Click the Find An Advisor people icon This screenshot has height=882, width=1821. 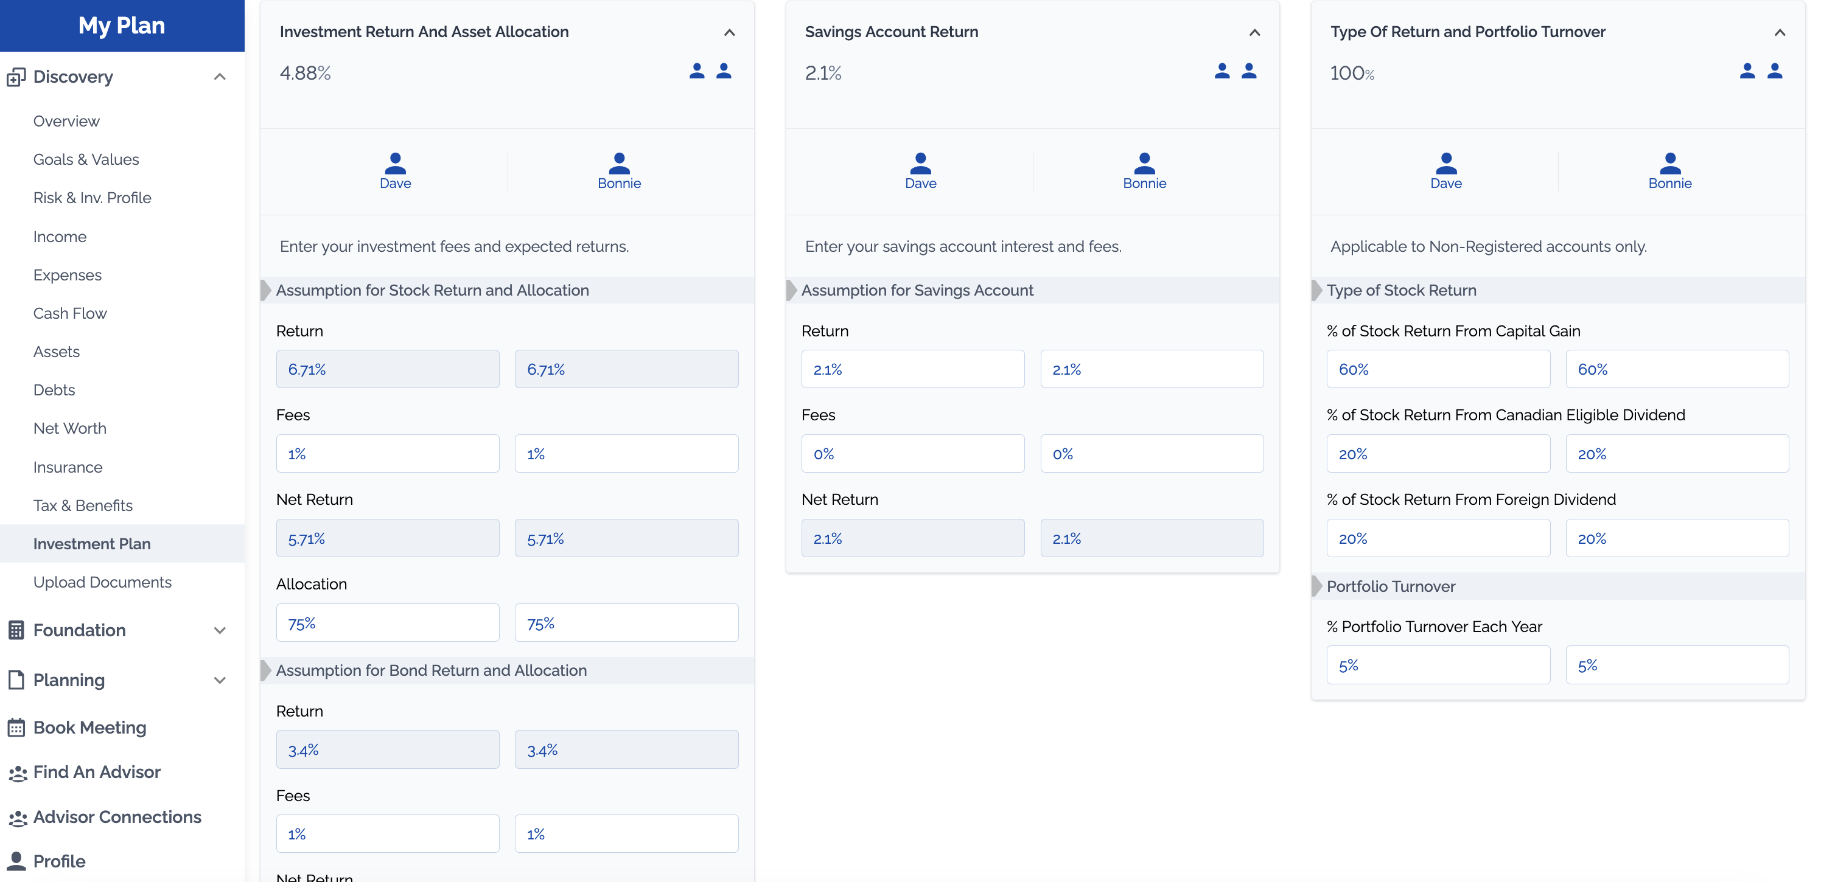(17, 773)
